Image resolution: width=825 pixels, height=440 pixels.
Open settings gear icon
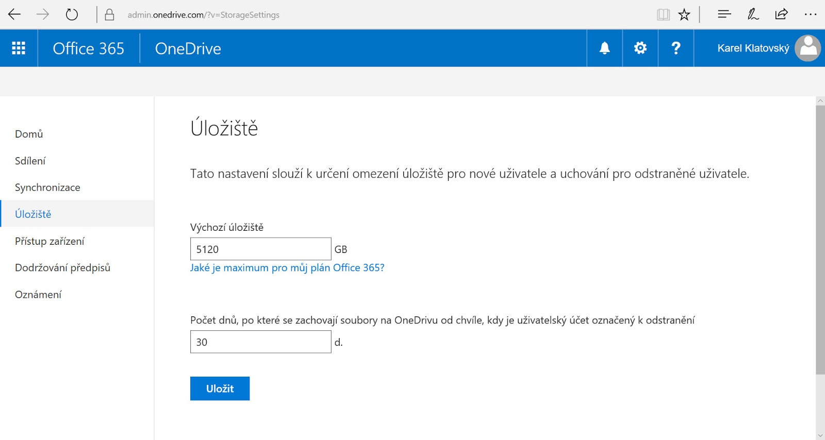[x=640, y=48]
